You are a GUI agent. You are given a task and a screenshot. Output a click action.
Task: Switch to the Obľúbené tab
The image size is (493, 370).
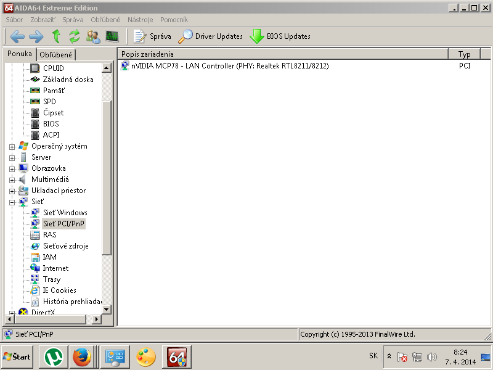coord(55,55)
